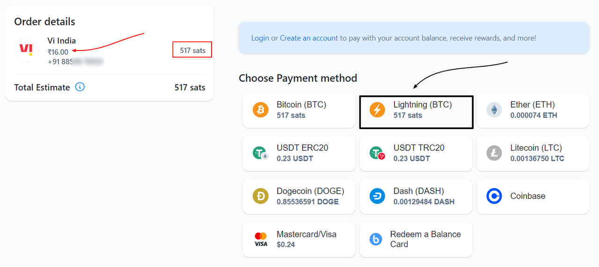This screenshot has width=599, height=267.
Task: Click the Redeem a Balance Card icon
Action: [376, 239]
